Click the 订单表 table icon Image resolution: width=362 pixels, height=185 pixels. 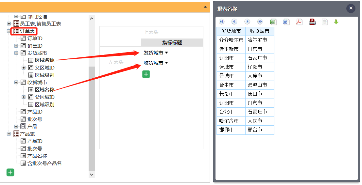pos(16,31)
